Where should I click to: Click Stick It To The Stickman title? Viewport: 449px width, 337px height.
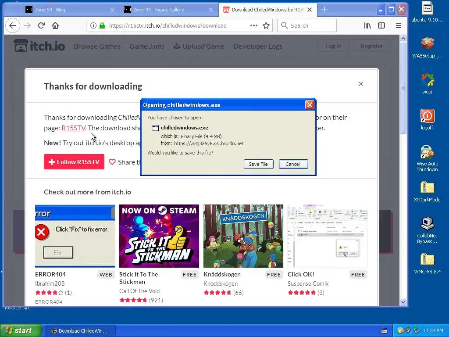[139, 278]
